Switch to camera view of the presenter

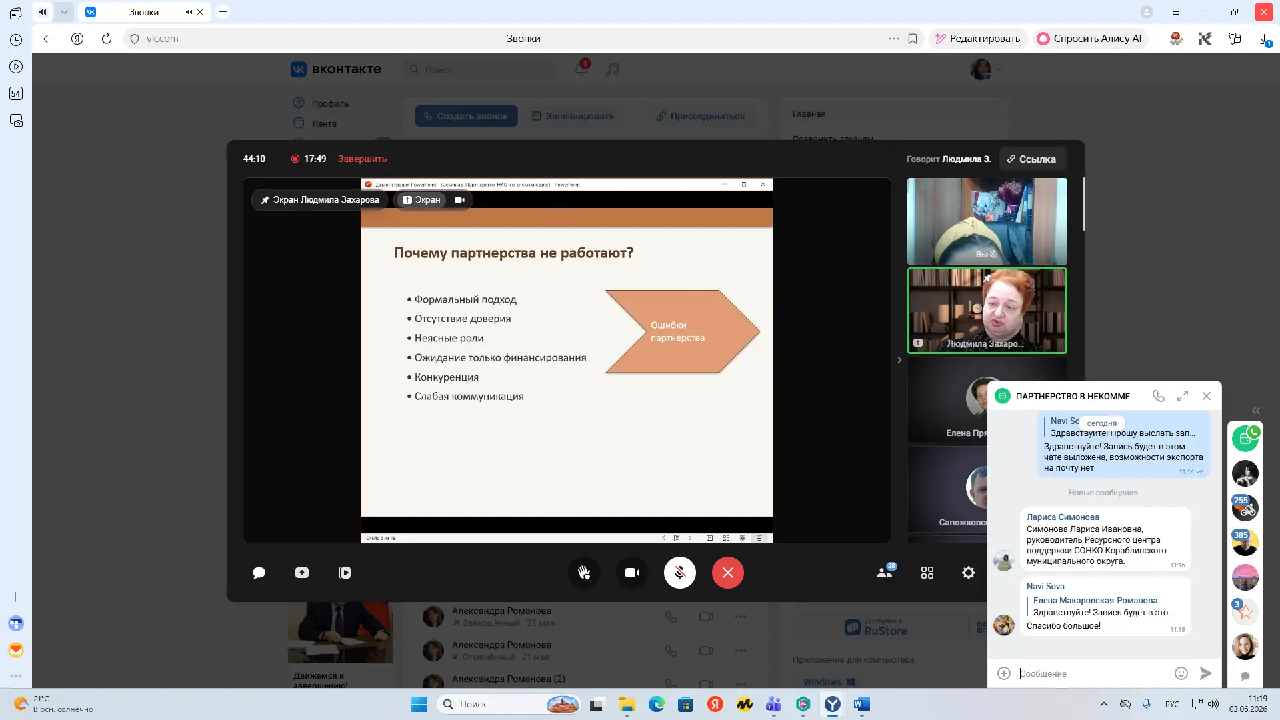(460, 199)
